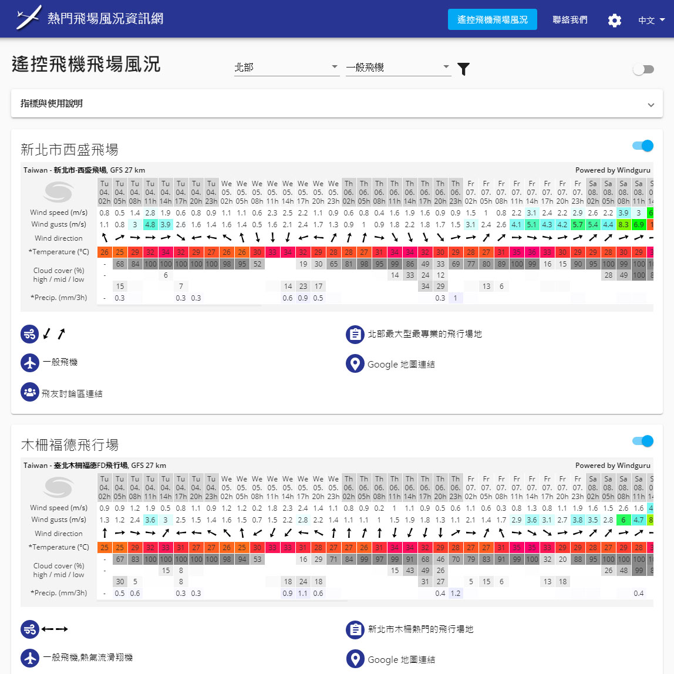Open the 中文 language menu
Screen dimensions: 674x674
point(651,20)
